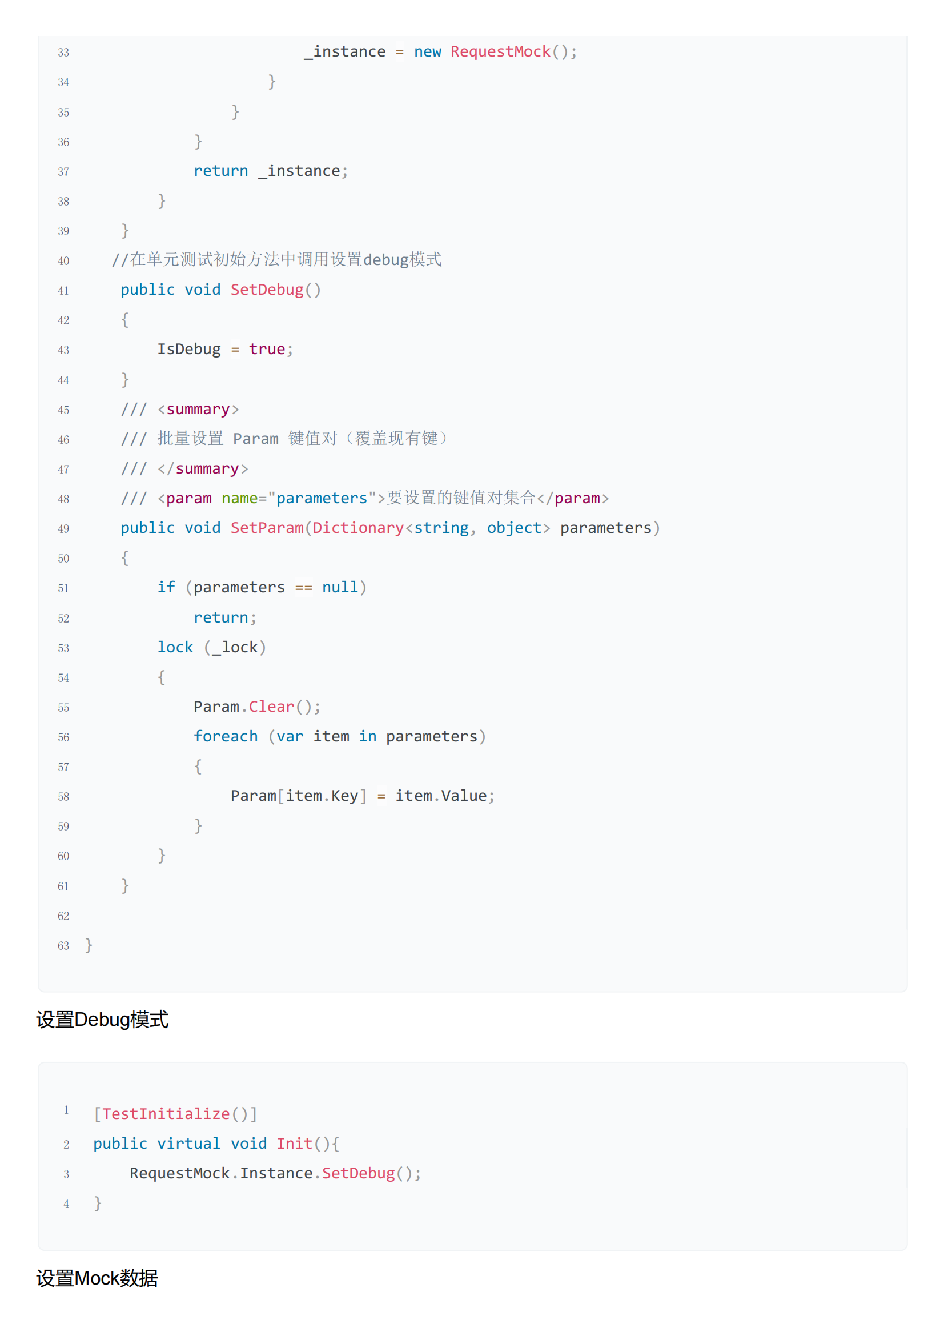Screen dimensions: 944x1336
Task: Click RequestMock.Instance in the second code block
Action: (222, 1174)
